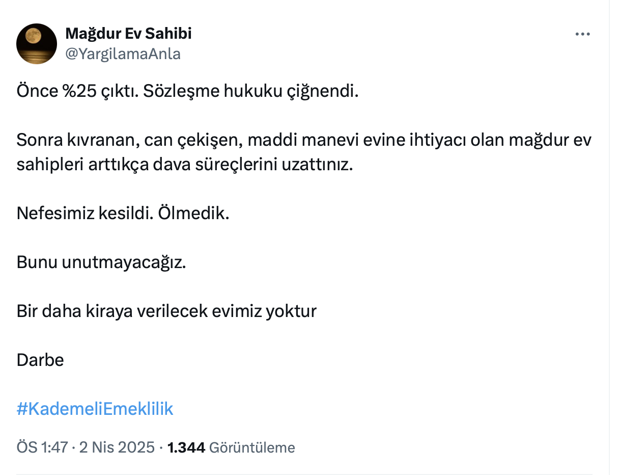
Task: Click the ÖS 1:47 timestamp
Action: coord(42,447)
